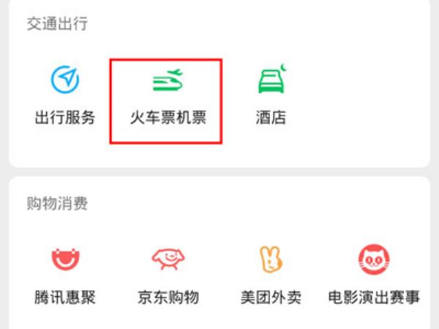Click the 酒店 text label
Viewport: 439px width, 329px height.
[x=271, y=117]
